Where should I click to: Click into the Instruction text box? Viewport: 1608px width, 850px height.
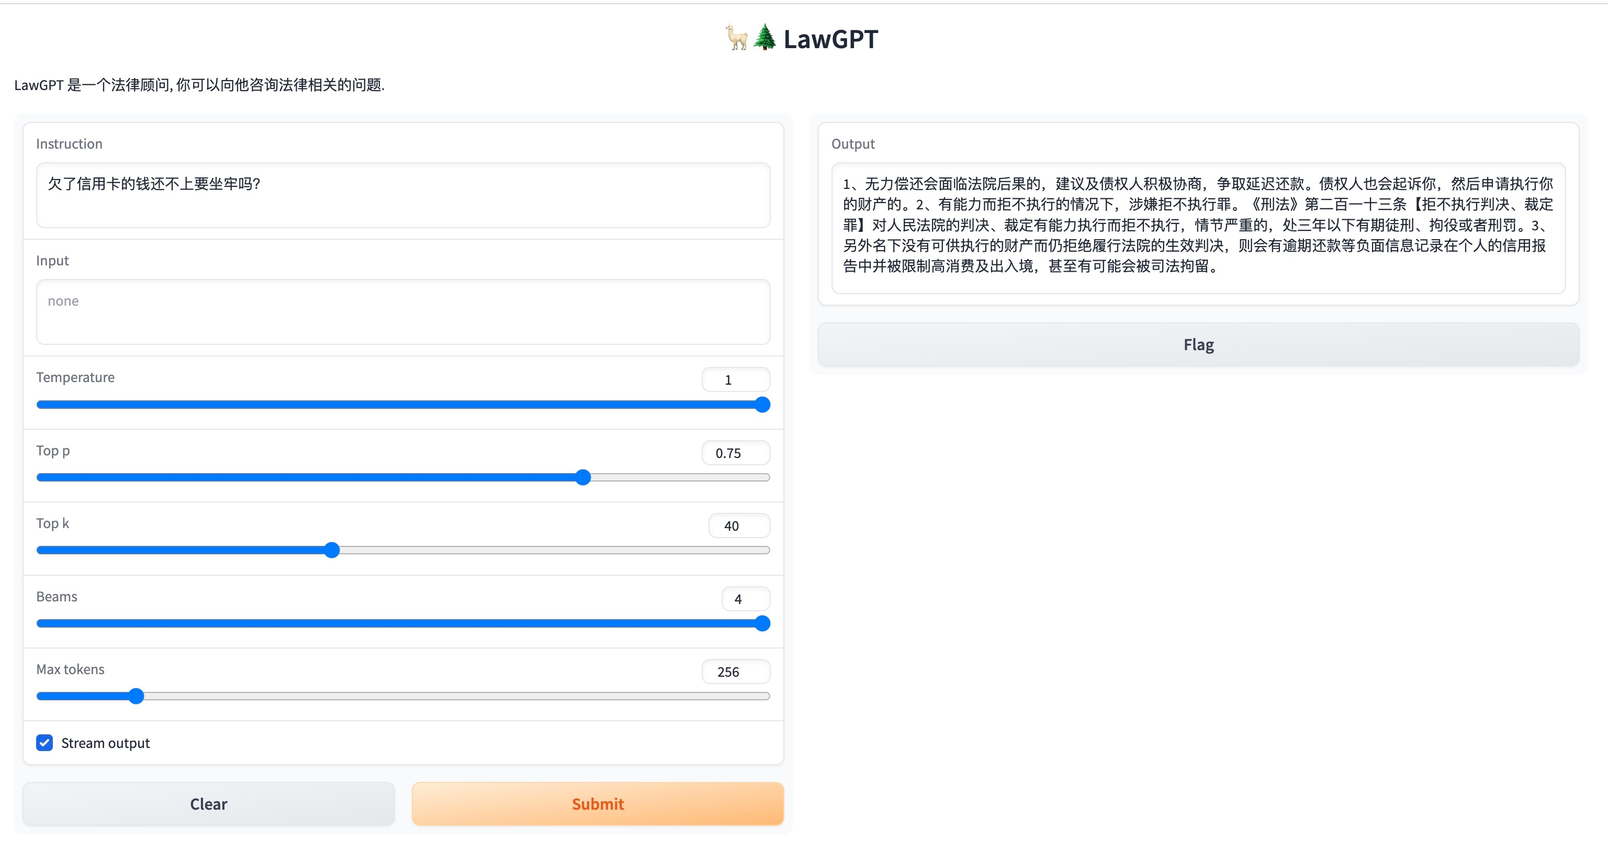click(402, 195)
